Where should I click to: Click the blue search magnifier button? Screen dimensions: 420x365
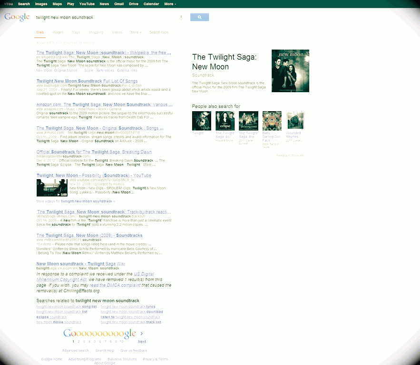point(200,17)
